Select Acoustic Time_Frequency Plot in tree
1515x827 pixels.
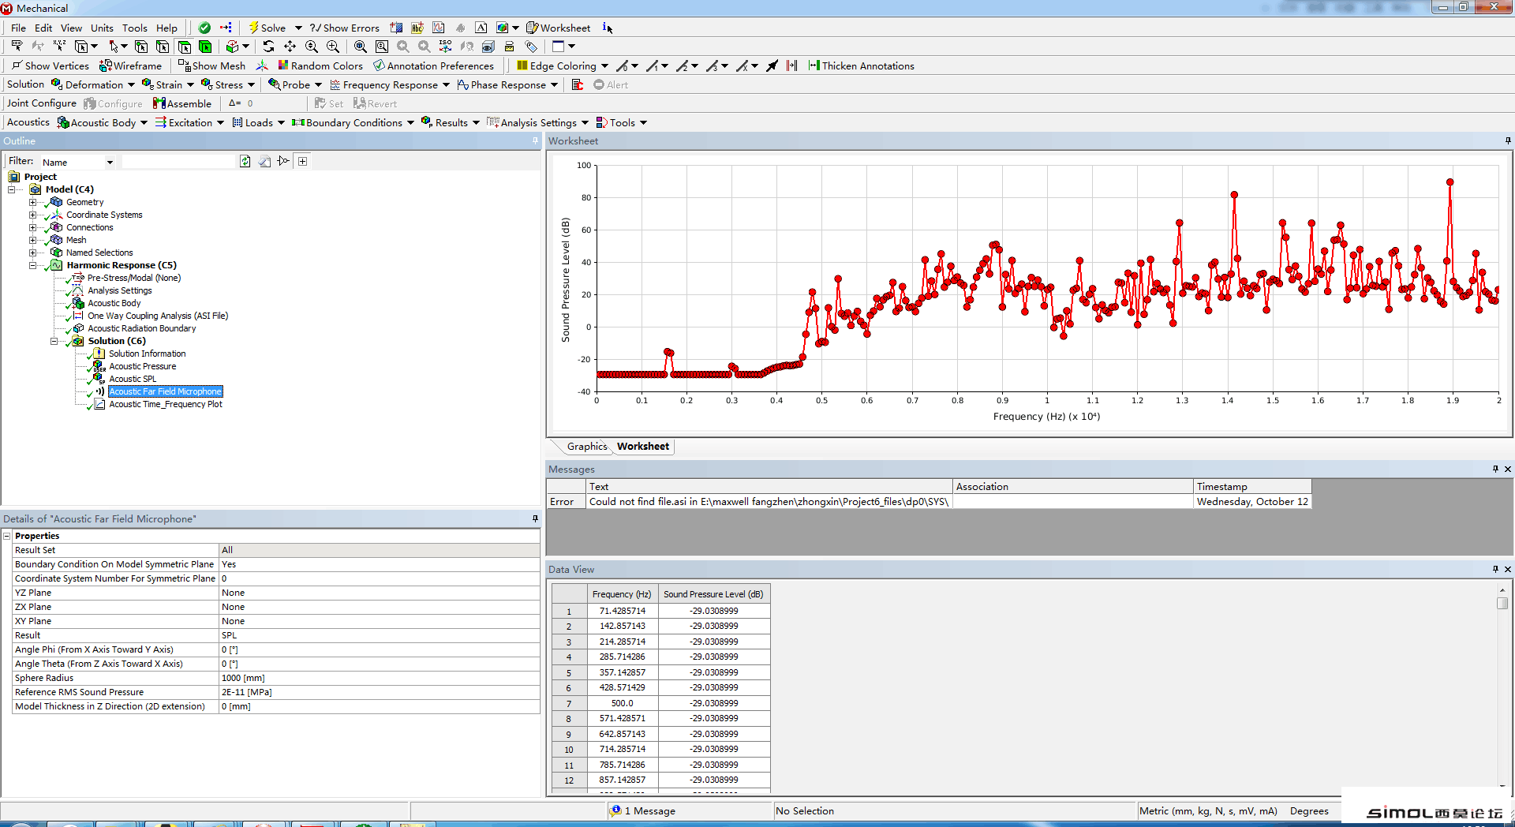tap(166, 404)
